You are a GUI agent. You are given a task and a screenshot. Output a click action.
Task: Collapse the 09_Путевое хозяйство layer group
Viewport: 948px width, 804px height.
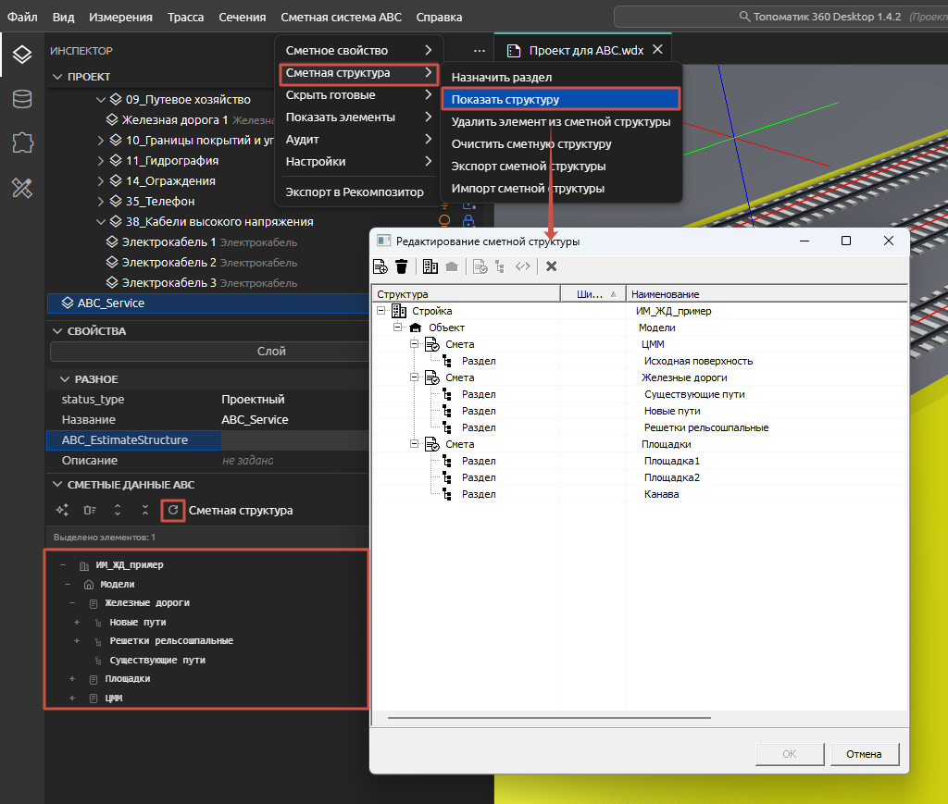(x=101, y=100)
